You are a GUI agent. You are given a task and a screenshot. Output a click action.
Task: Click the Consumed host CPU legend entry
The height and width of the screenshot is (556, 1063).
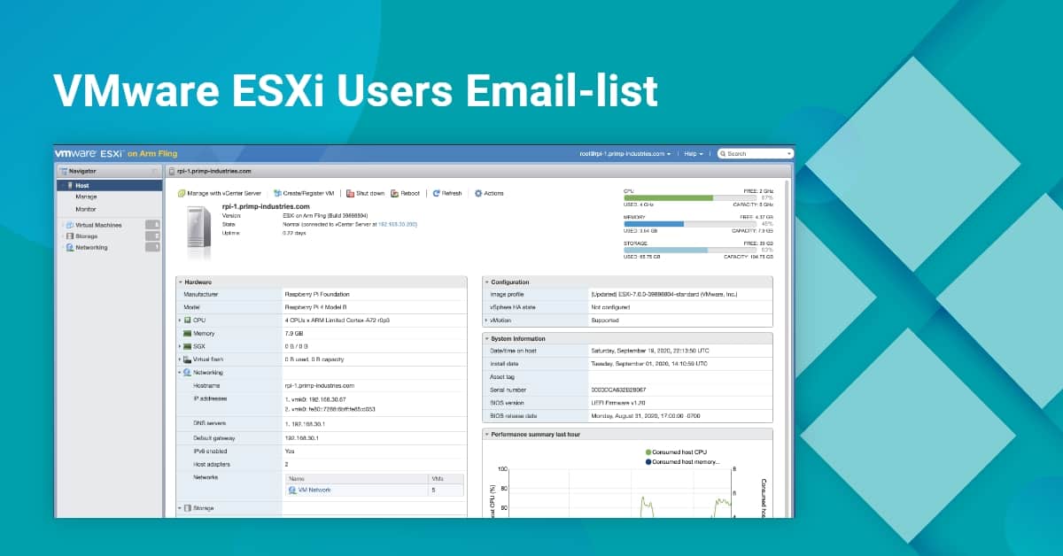[677, 452]
